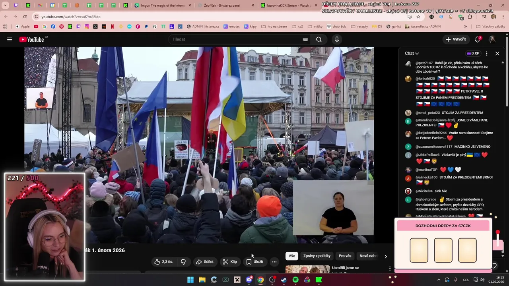Open the klipy bookmark

point(251,27)
